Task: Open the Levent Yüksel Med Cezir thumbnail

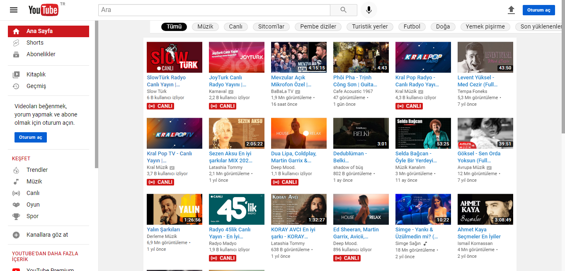Action: (x=485, y=57)
